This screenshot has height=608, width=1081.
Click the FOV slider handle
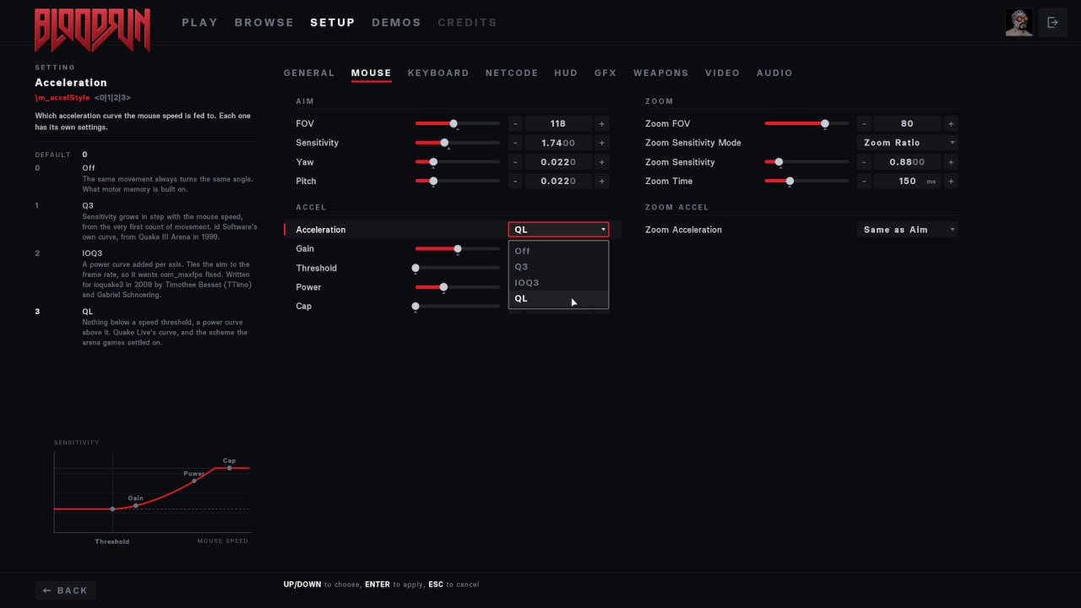pos(454,123)
